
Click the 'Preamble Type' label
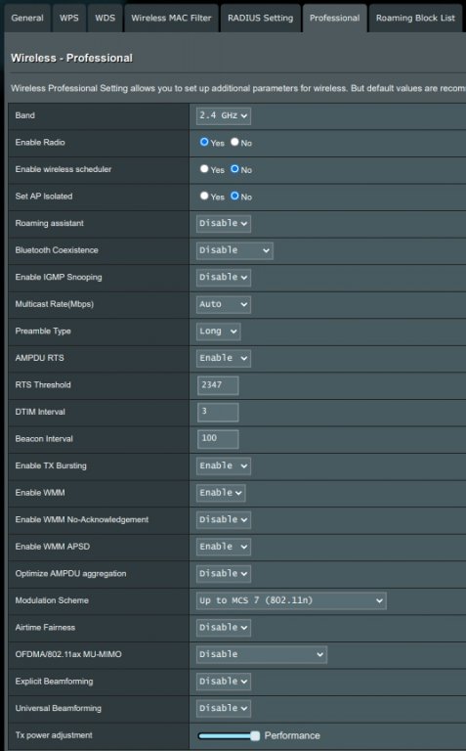(43, 331)
